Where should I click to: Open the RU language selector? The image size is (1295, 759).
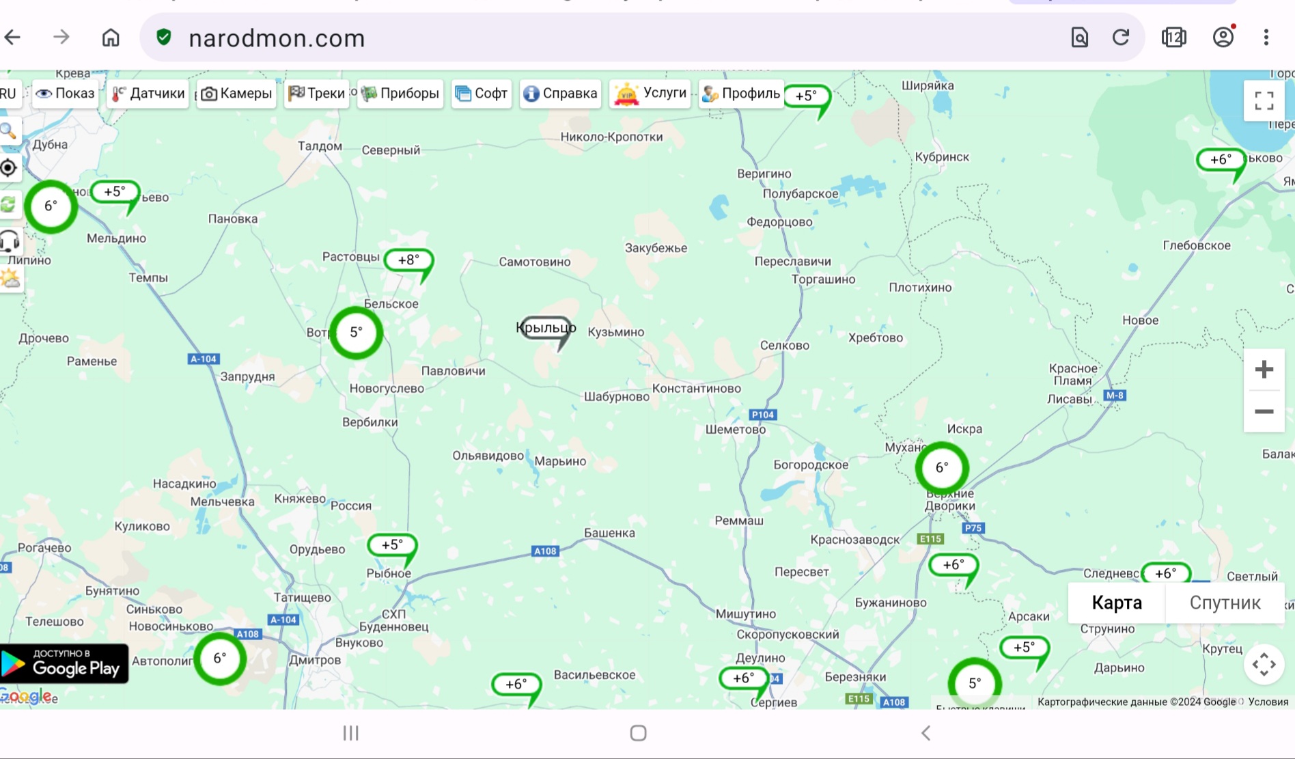pyautogui.click(x=8, y=94)
